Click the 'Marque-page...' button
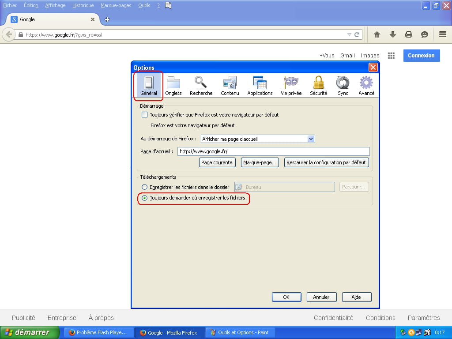Viewport: 452px width, 339px height. (x=260, y=162)
